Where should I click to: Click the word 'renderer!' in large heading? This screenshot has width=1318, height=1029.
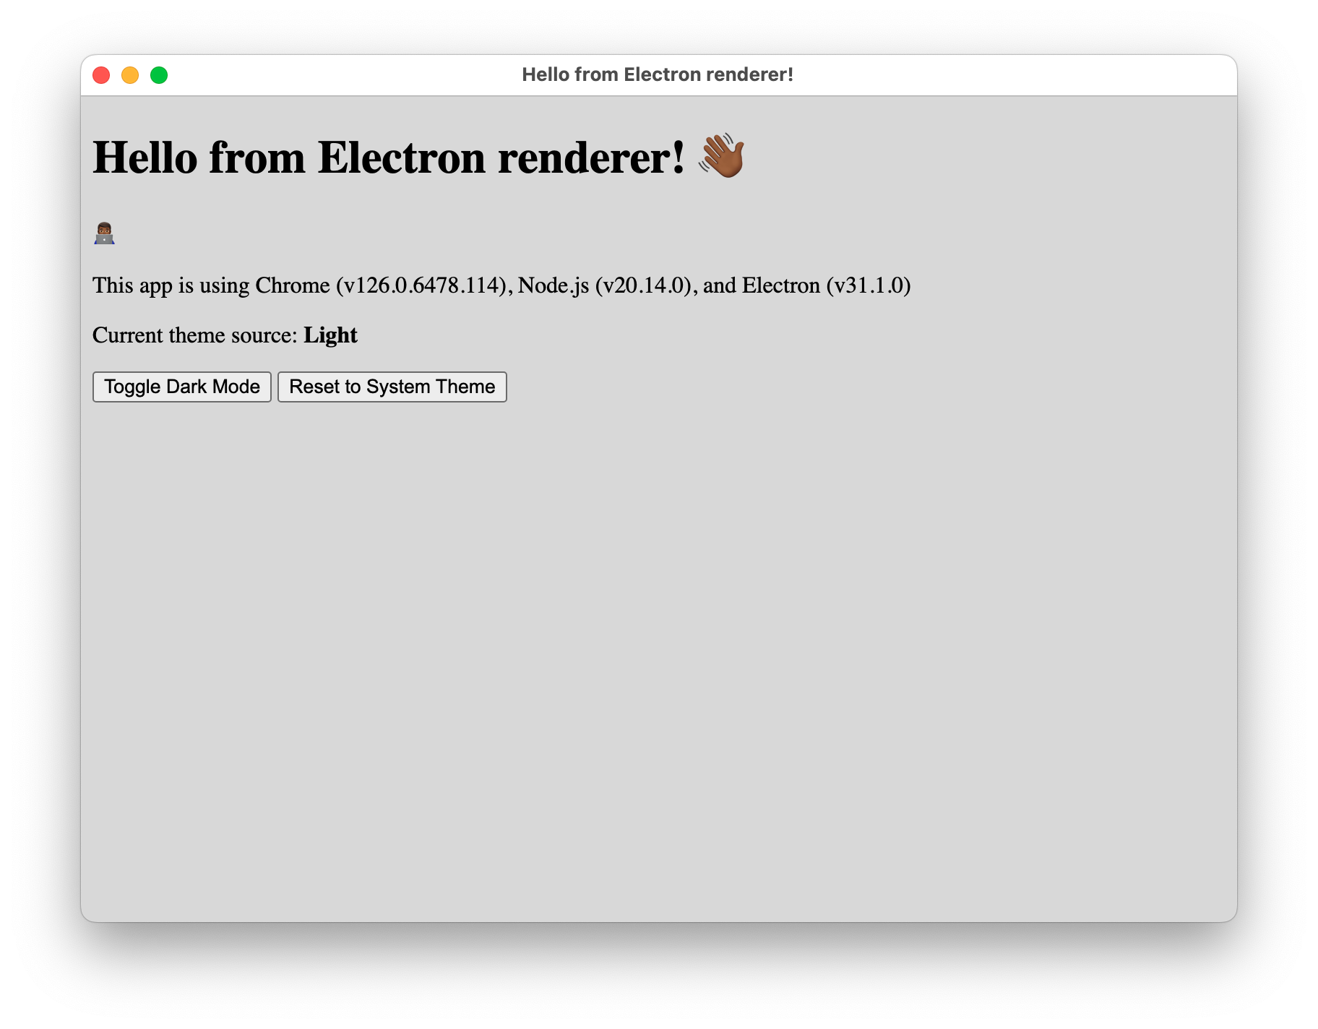pyautogui.click(x=591, y=158)
